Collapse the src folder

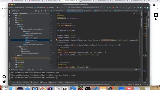point(14,22)
